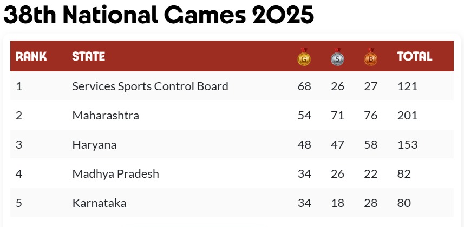The height and width of the screenshot is (227, 464).
Task: Click Madhya Pradesh's total of 82
Action: (404, 174)
